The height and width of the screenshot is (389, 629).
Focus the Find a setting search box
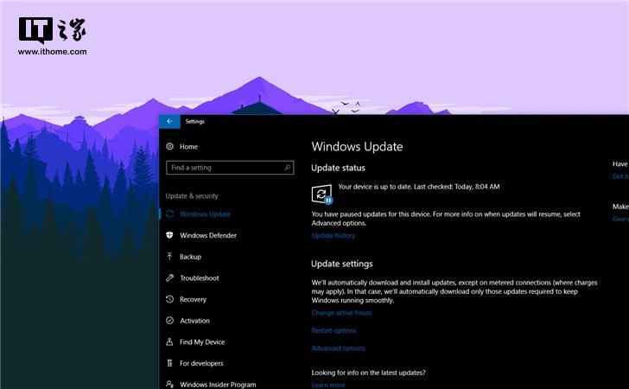coord(230,168)
